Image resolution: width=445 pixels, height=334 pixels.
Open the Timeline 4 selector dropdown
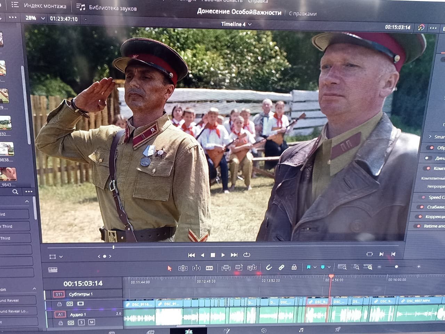tap(236, 24)
